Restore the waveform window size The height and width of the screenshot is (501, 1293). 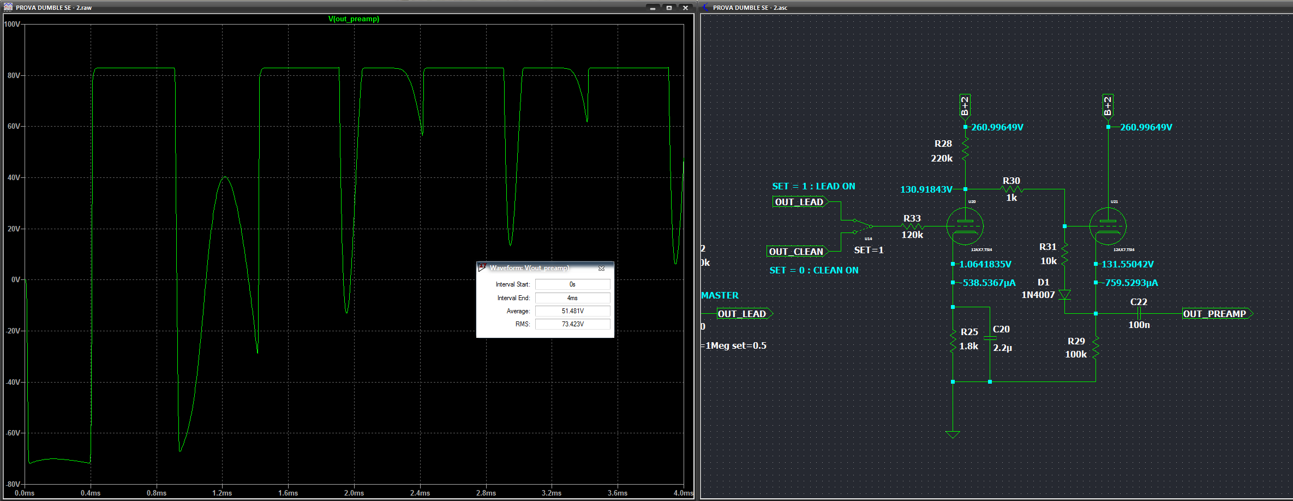[x=669, y=8]
